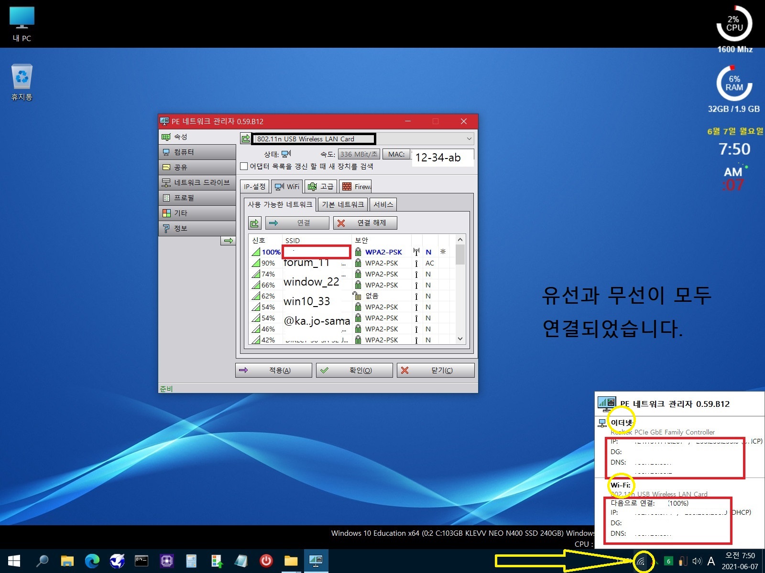
Task: Open the taskbar icon with green up arrow
Action: [x=216, y=561]
